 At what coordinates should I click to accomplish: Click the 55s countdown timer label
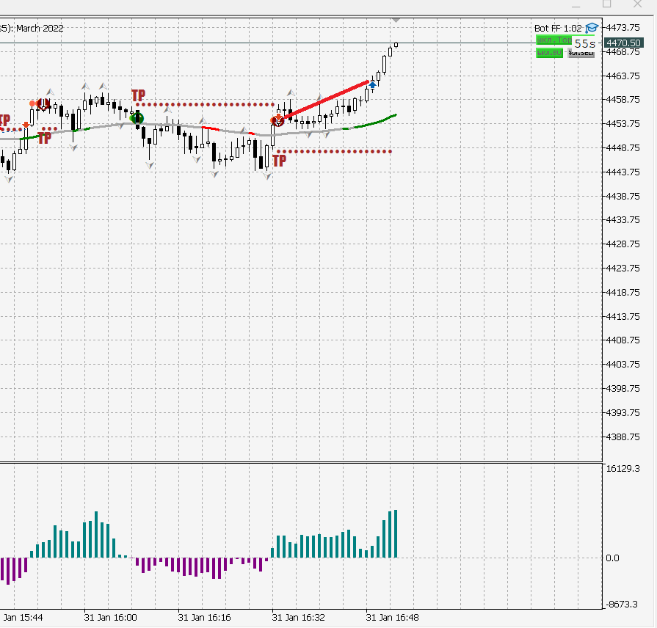pyautogui.click(x=584, y=43)
